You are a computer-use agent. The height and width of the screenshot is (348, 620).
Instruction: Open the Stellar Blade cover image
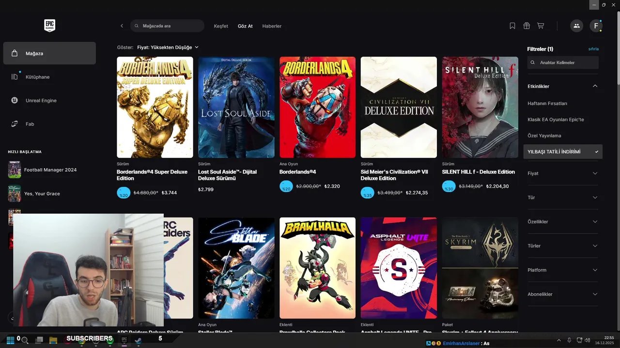[236, 268]
